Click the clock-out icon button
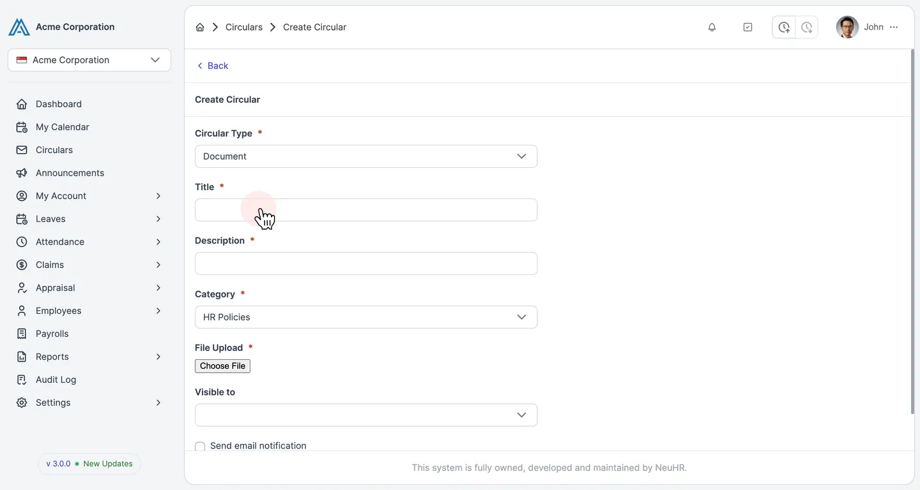Screen dimensions: 920x490 point(807,27)
